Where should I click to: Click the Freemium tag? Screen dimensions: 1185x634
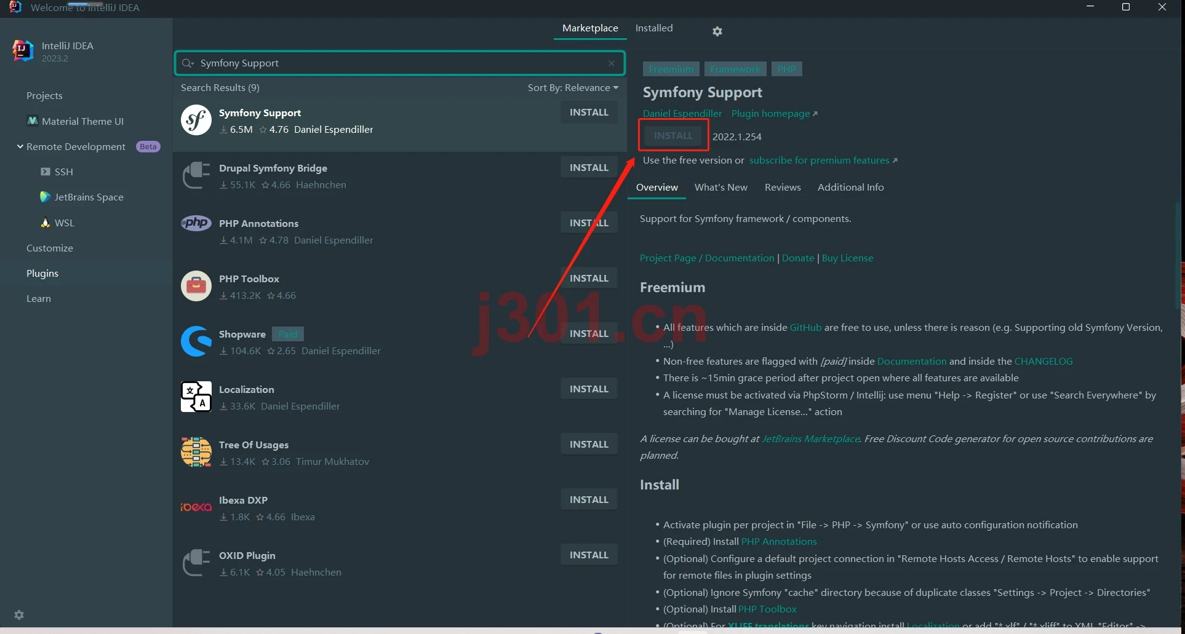tap(671, 69)
